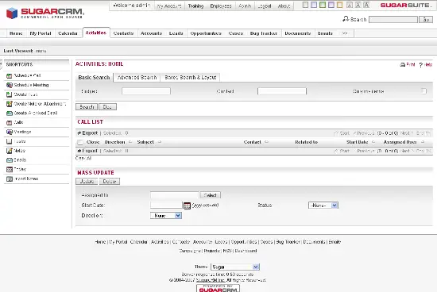The width and height of the screenshot is (437, 292).
Task: Sort by Assigned User column arrow
Action: tap(423, 142)
